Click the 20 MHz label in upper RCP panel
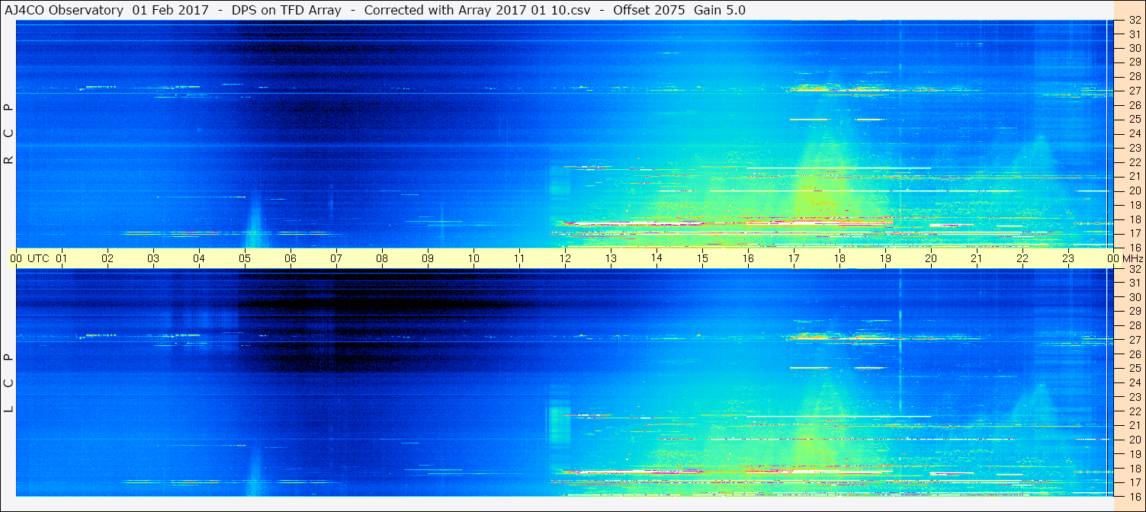The height and width of the screenshot is (512, 1146). tap(1135, 190)
